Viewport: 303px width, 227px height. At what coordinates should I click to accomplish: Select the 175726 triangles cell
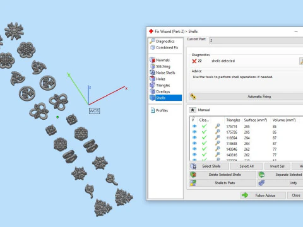(232, 132)
